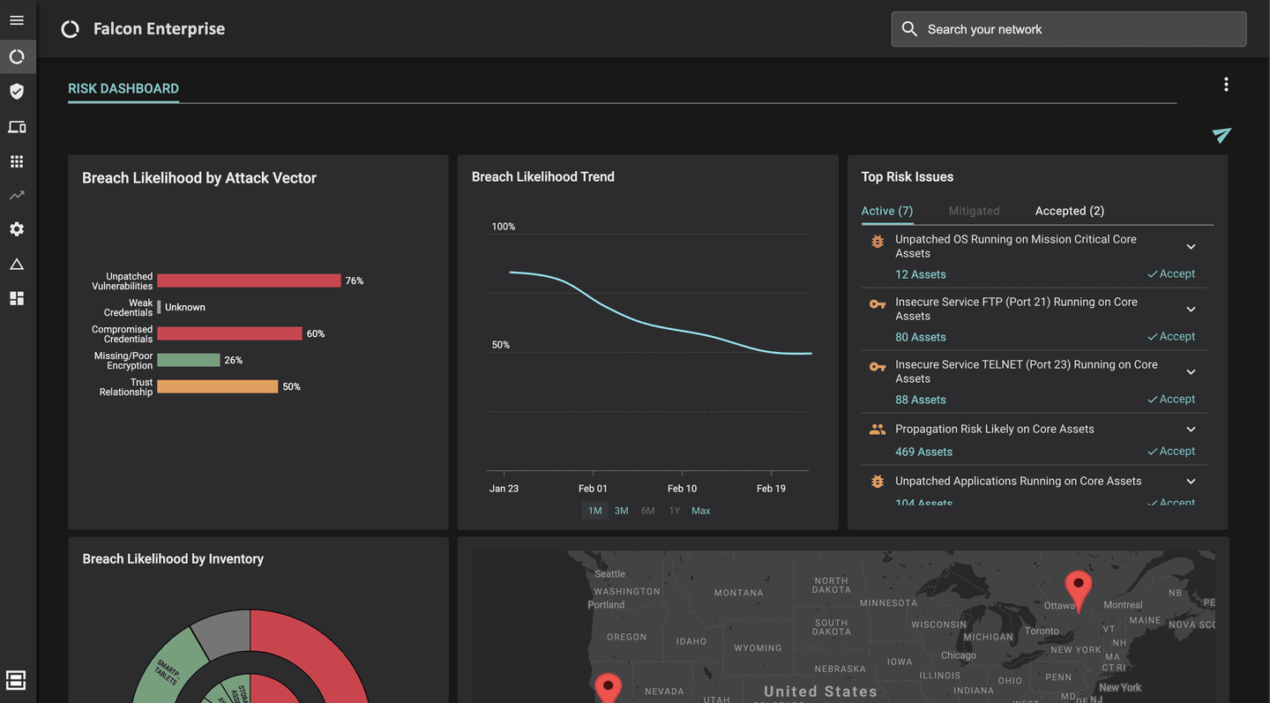Accept the Insecure Service FTP issue
Image resolution: width=1270 pixels, height=703 pixels.
click(1171, 336)
